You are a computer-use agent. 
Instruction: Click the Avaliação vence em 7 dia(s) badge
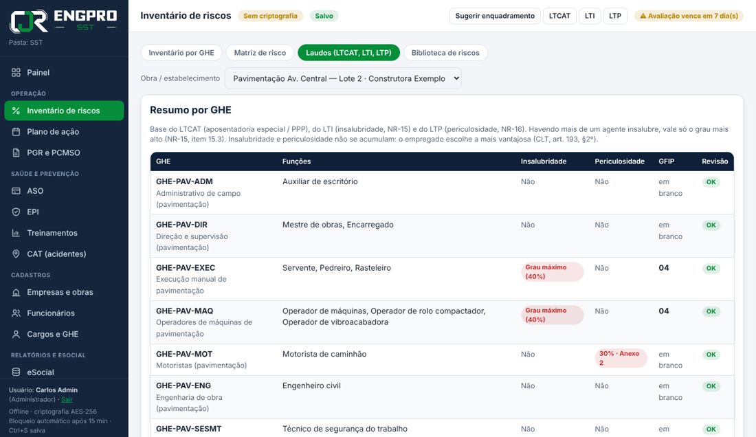pos(689,16)
